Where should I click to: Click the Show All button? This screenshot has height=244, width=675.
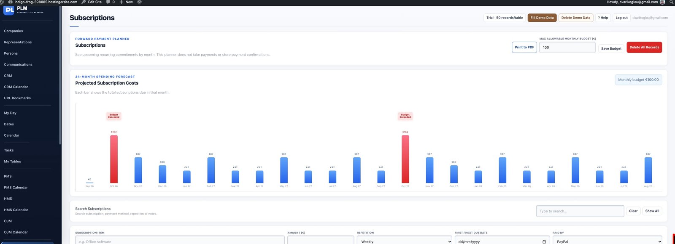pyautogui.click(x=652, y=211)
